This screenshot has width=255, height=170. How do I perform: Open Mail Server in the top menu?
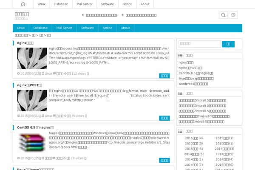coord(85,4)
